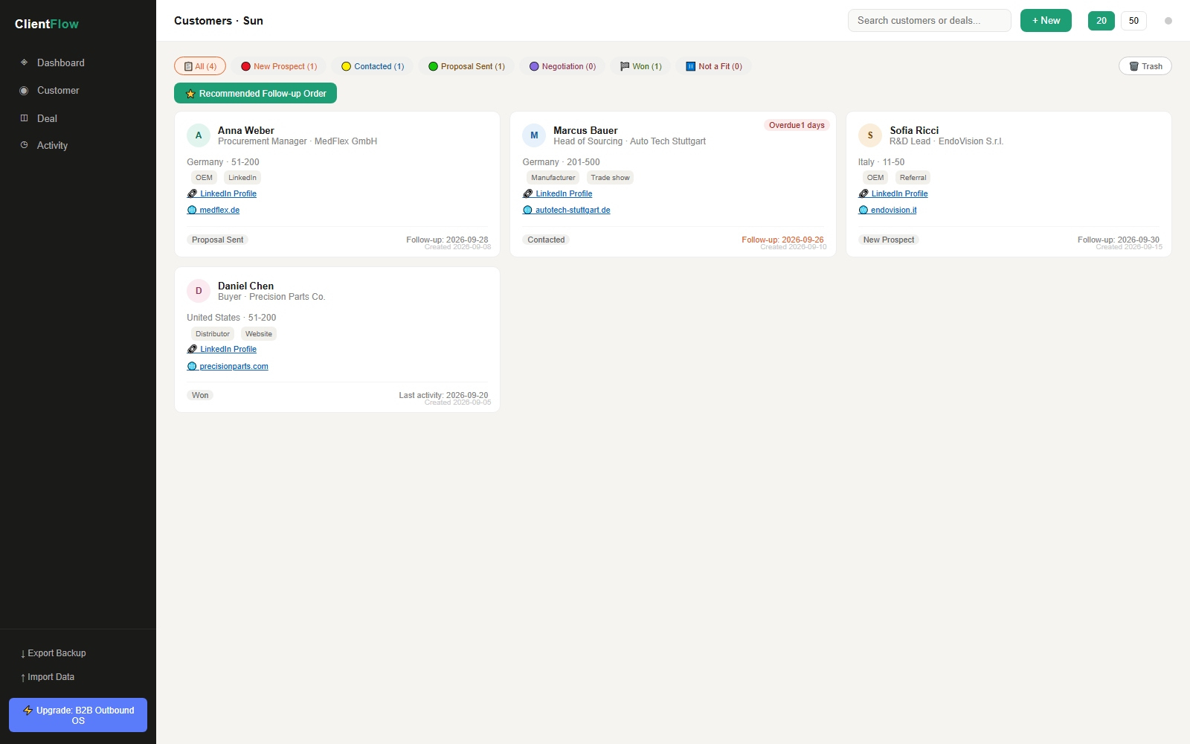1190x744 pixels.
Task: Click the Activity clock icon in sidebar
Action: tap(24, 145)
